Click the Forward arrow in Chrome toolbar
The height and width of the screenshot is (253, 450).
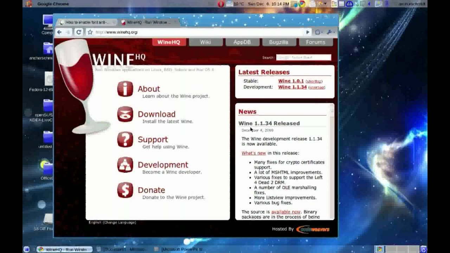(x=68, y=32)
